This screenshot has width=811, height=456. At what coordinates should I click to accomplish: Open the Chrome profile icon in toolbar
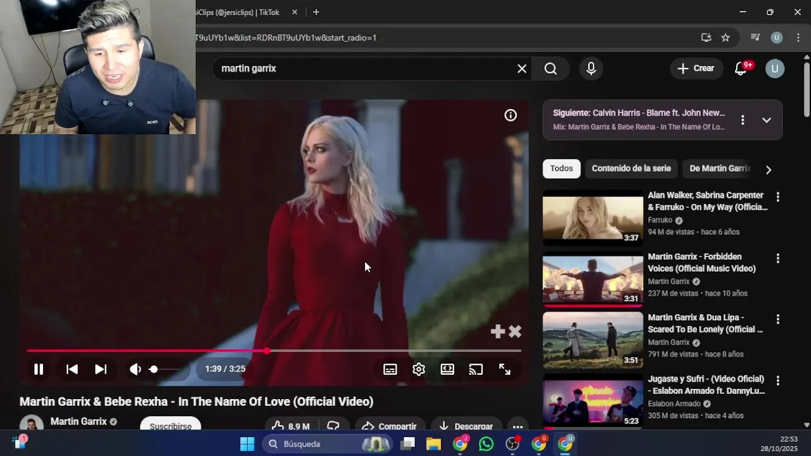click(x=776, y=37)
